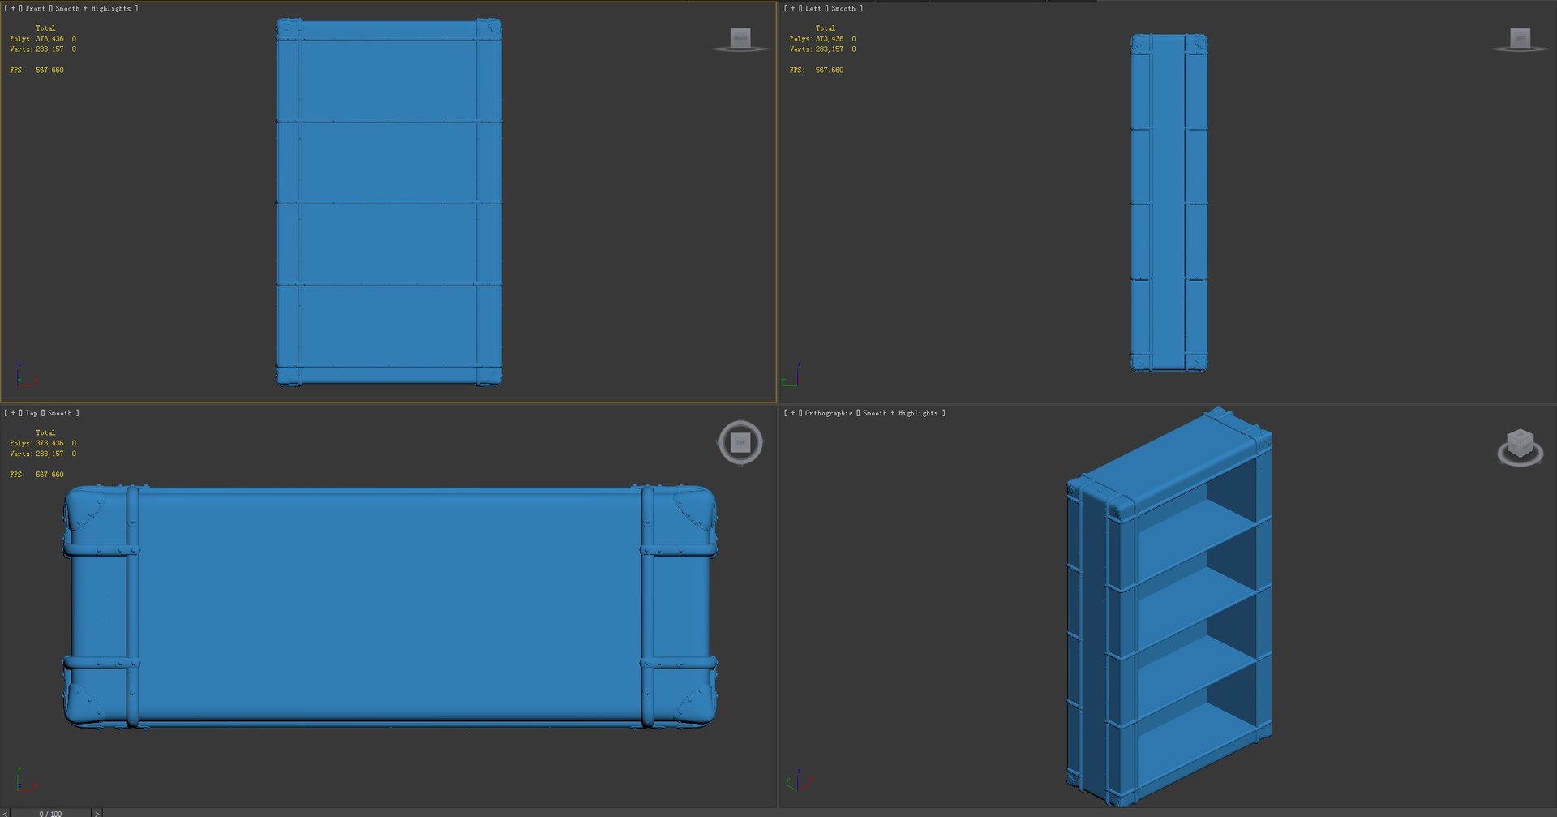The width and height of the screenshot is (1557, 817).
Task: Click the Polys: 373,436 statistic in Top viewport
Action: coord(36,443)
